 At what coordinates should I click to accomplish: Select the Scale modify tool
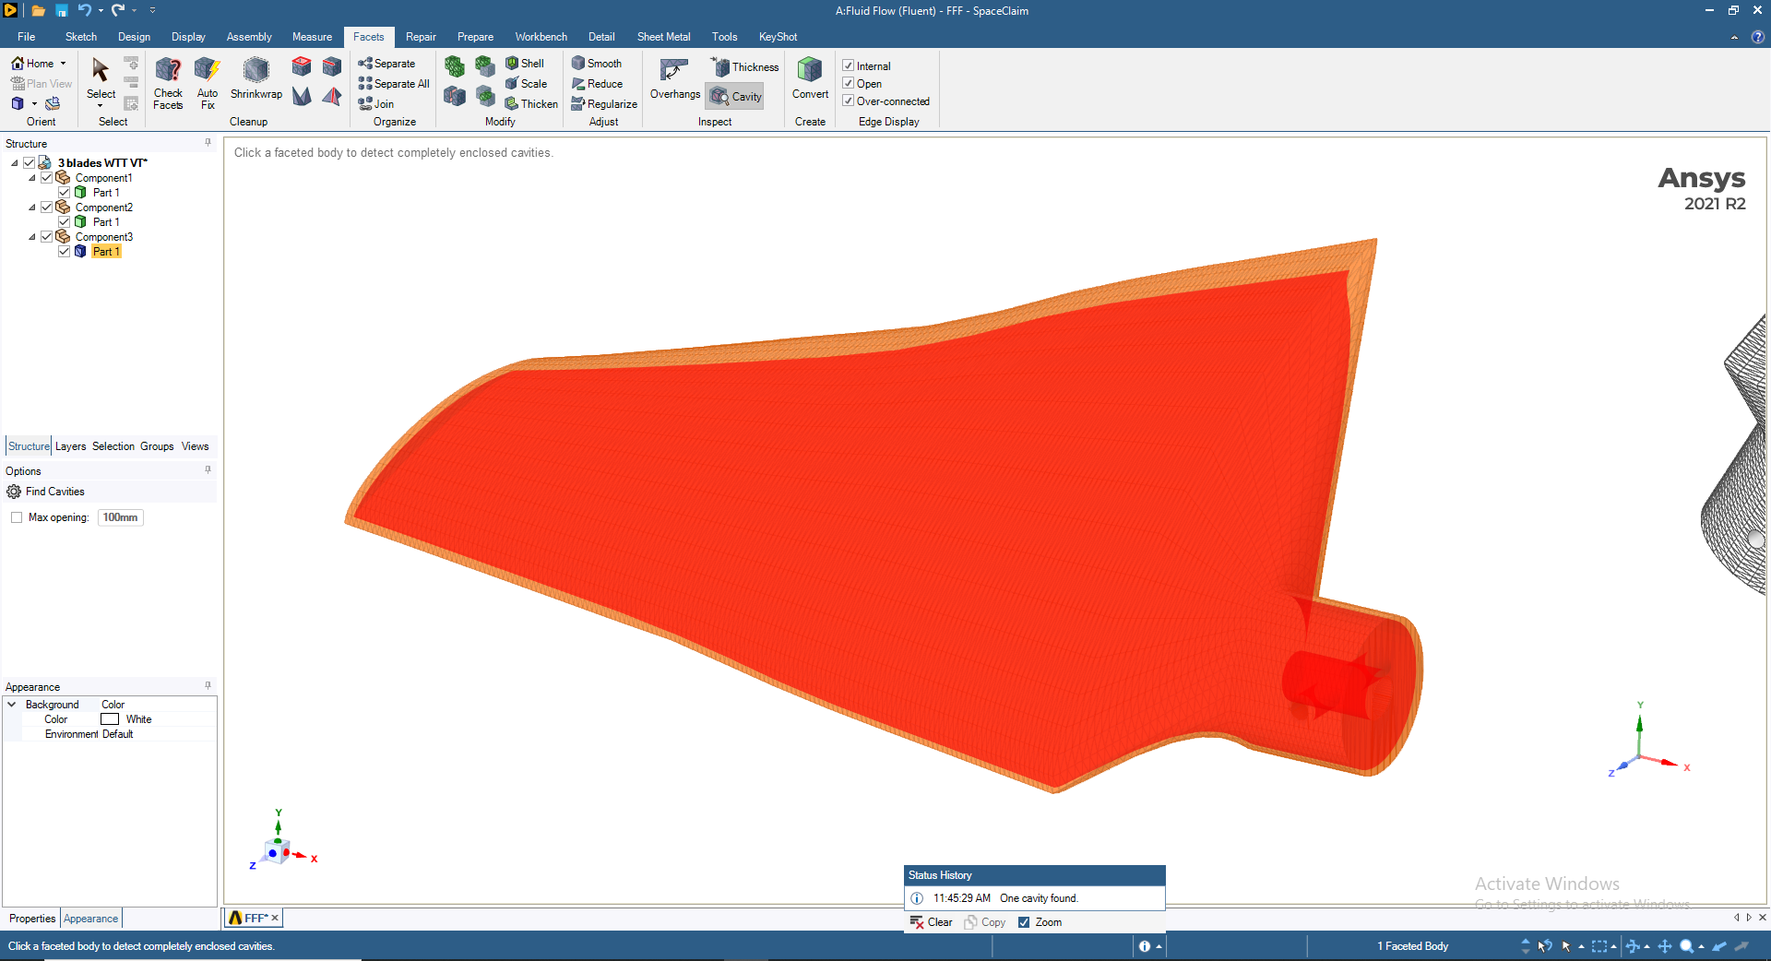526,84
